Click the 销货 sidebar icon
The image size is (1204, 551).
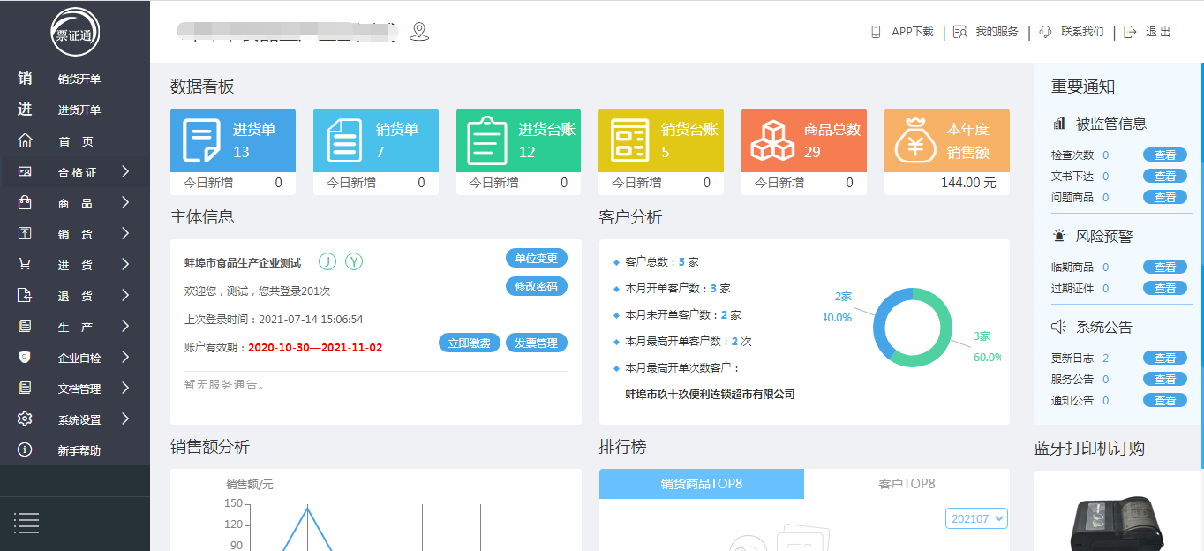click(25, 234)
